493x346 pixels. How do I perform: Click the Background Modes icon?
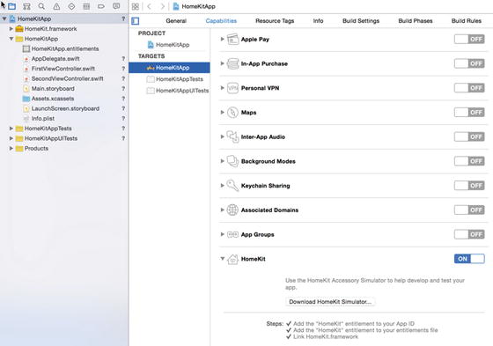click(232, 161)
